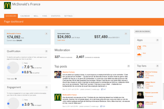Image resolution: width=164 pixels, height=109 pixels.
Task: Open Johary Nazon's fan profile link
Action: click(x=150, y=82)
